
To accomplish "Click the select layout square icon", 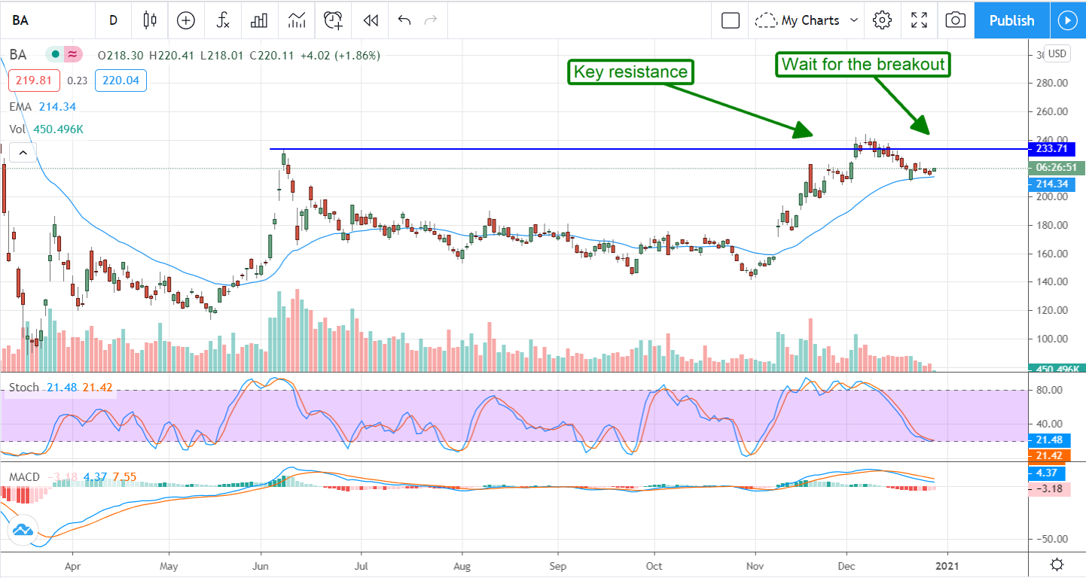I will (x=730, y=20).
